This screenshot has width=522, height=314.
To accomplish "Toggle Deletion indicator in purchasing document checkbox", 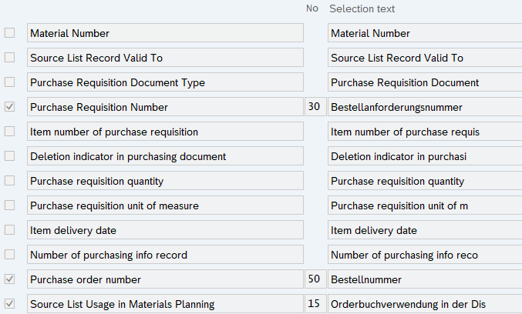I will (x=9, y=156).
